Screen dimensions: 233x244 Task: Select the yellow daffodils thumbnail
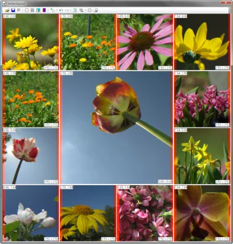202,156
